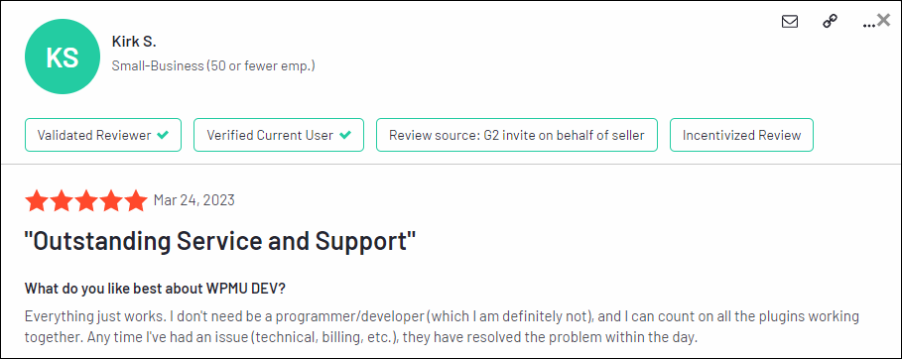
Task: Copy review link via chain icon
Action: [x=830, y=22]
